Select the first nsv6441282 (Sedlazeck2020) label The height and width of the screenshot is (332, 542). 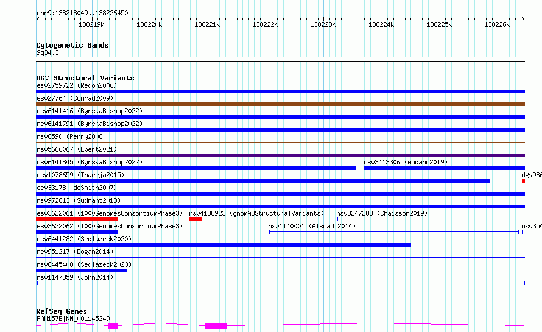(x=84, y=239)
